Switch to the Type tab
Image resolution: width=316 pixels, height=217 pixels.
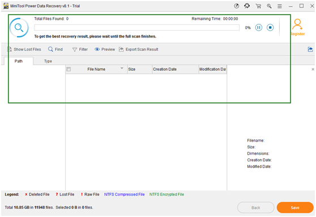48,61
